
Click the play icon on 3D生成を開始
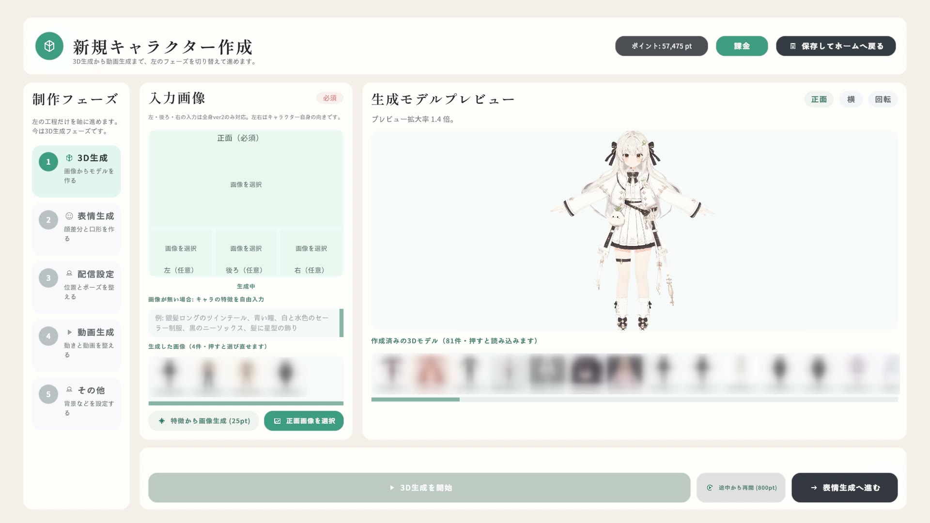[392, 488]
